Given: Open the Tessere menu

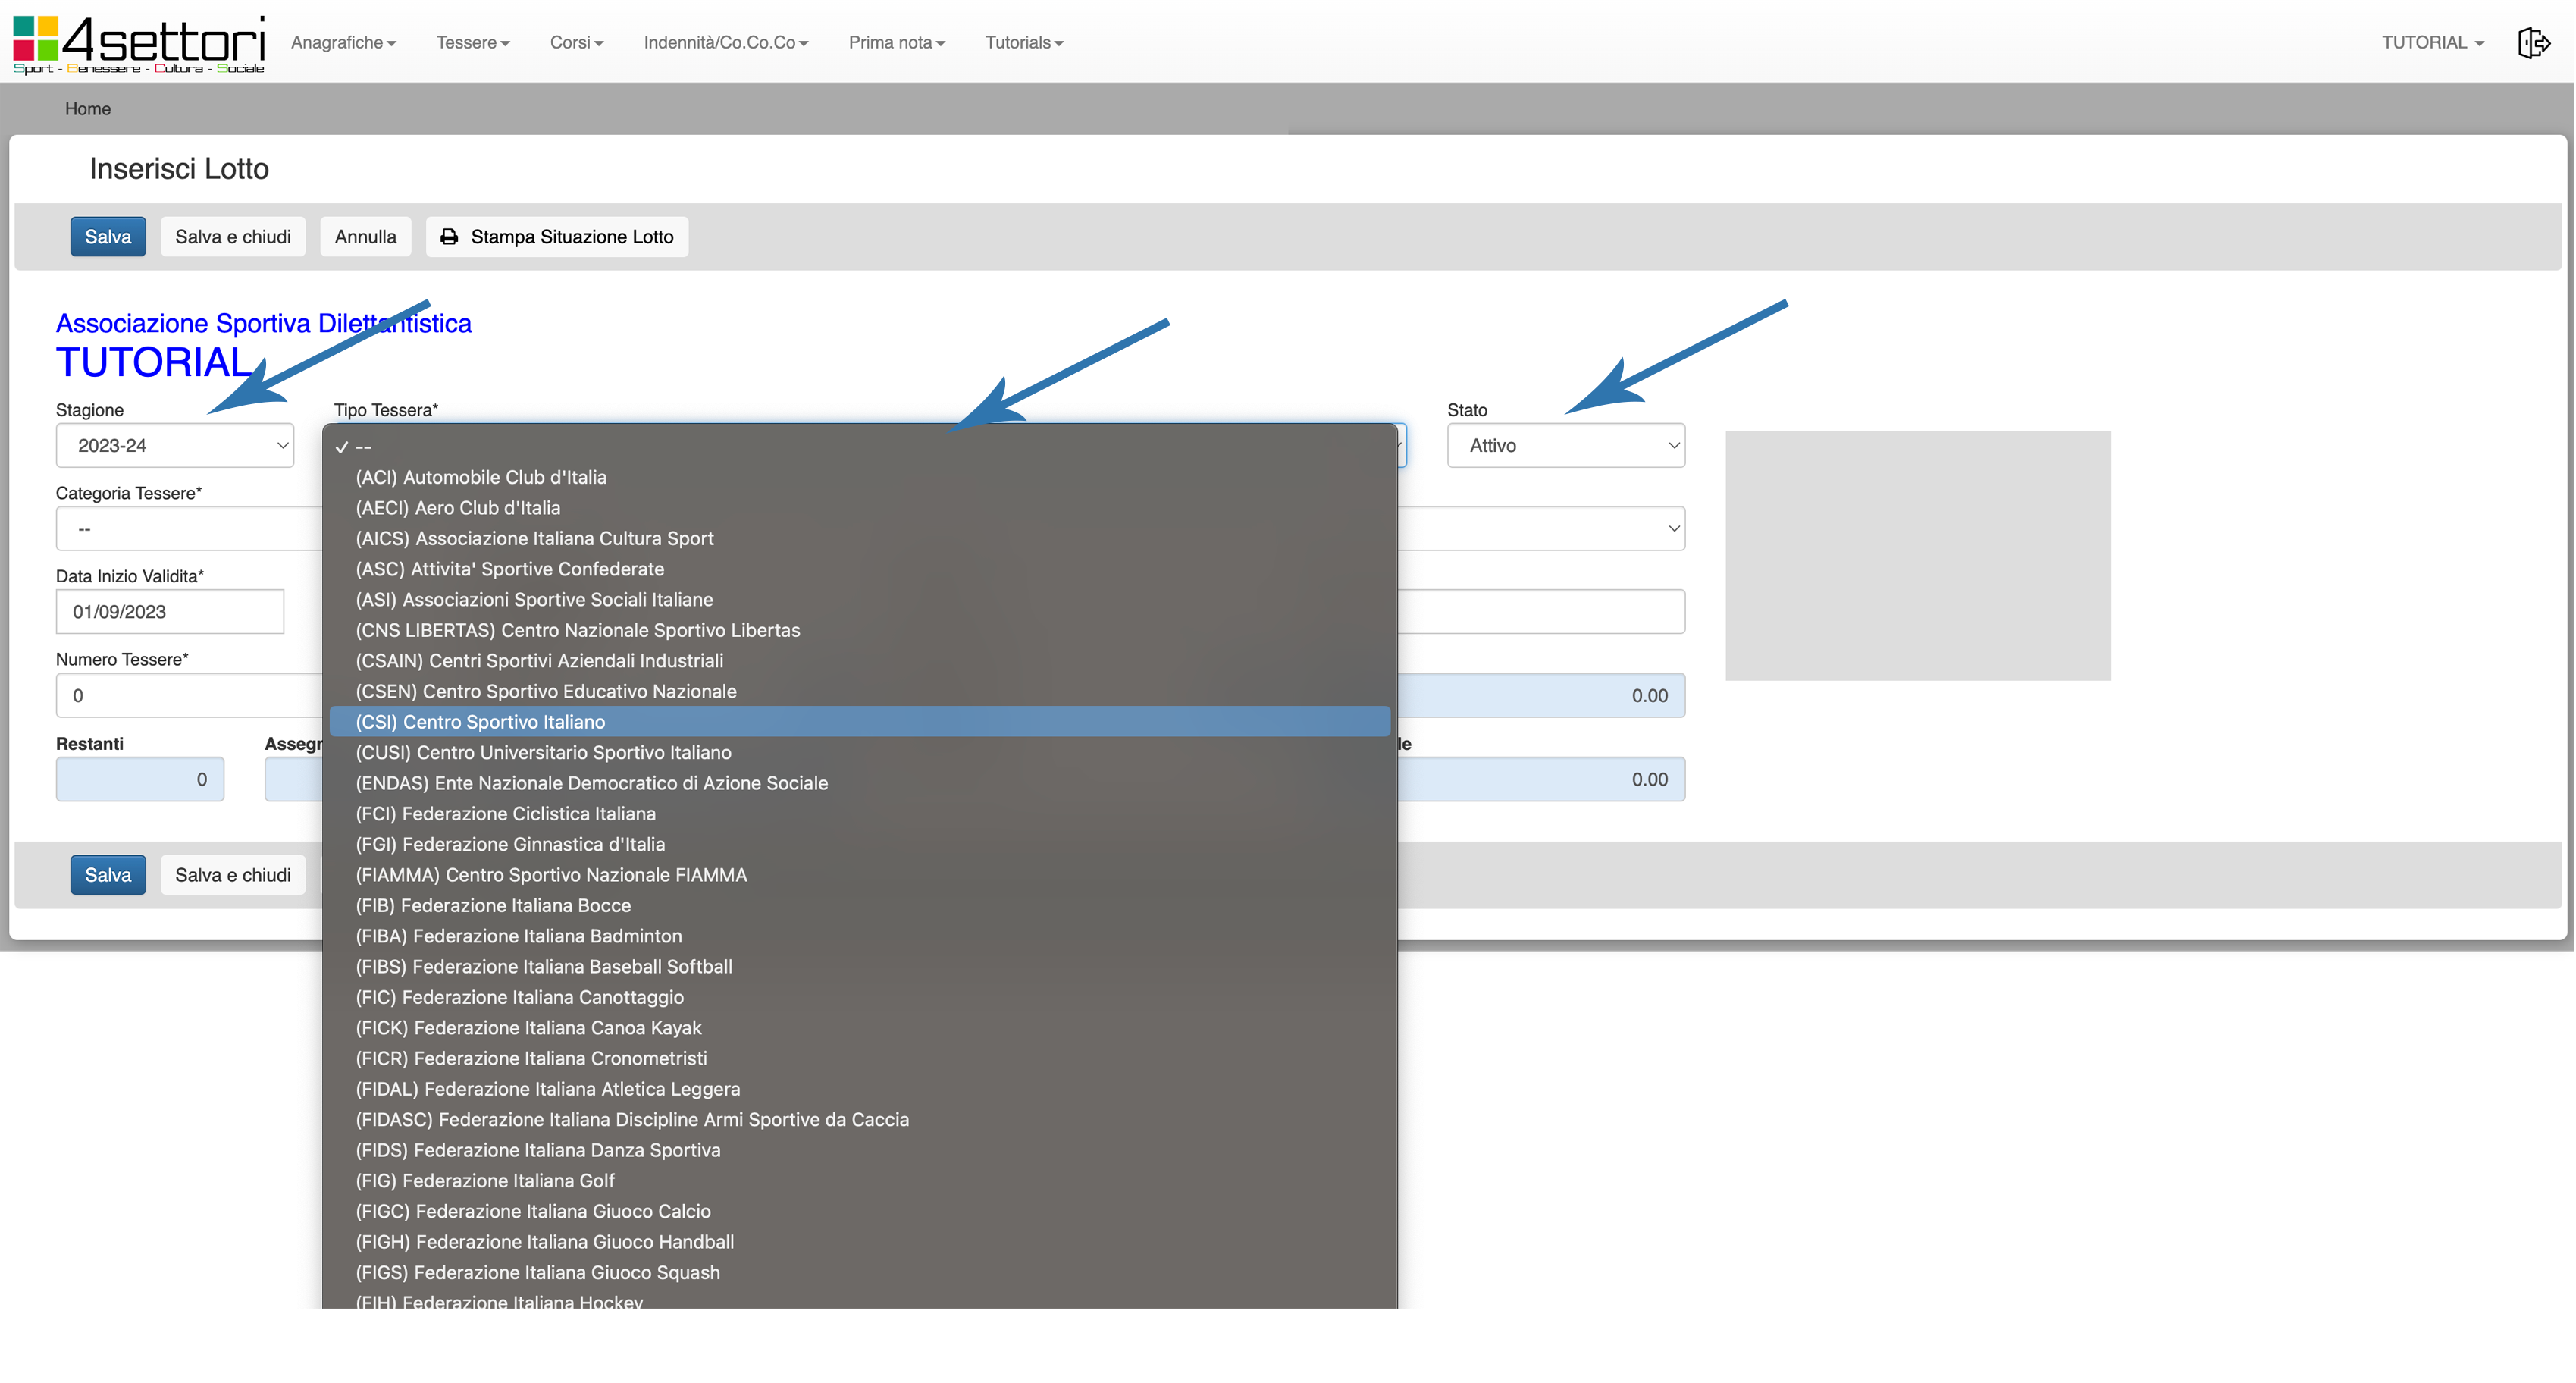Looking at the screenshot, I should [472, 43].
